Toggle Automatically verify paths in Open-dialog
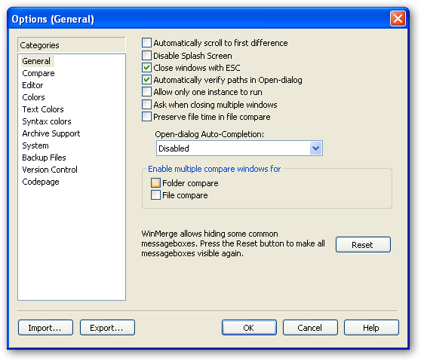Screen dimensions: 421x361 (x=146, y=79)
